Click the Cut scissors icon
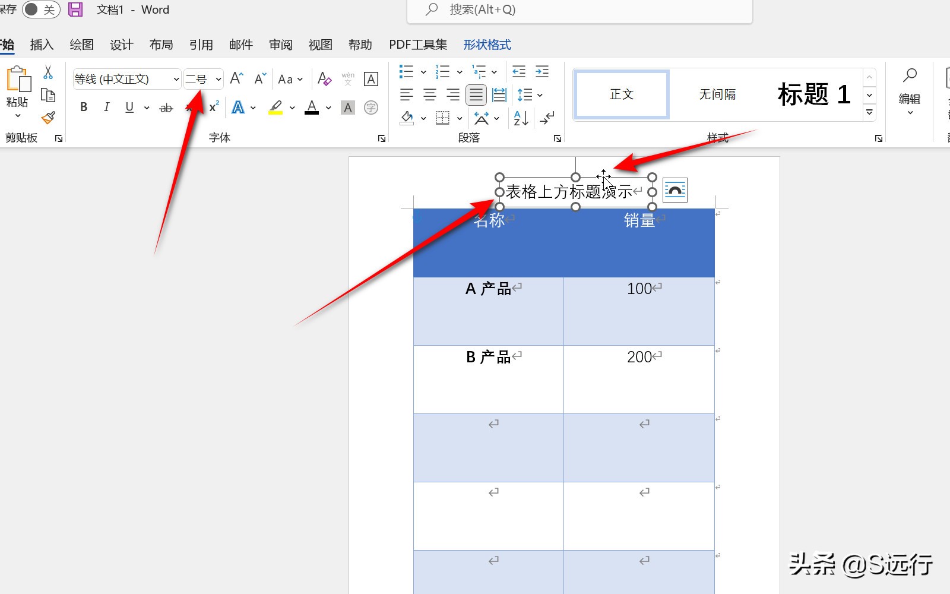The height and width of the screenshot is (594, 950). pyautogui.click(x=48, y=72)
